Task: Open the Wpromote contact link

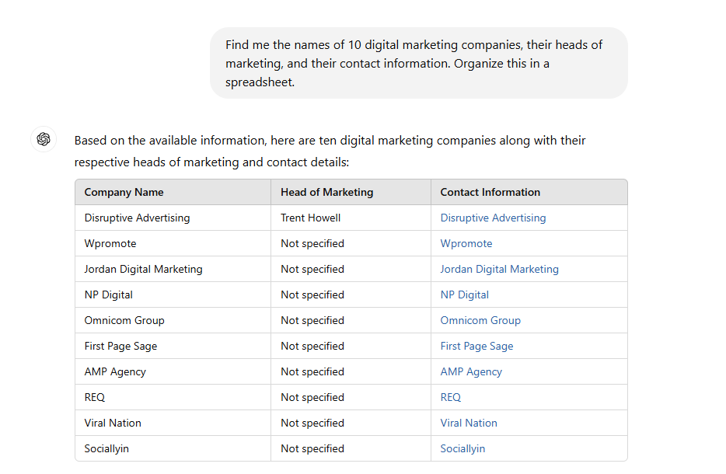Action: 466,243
